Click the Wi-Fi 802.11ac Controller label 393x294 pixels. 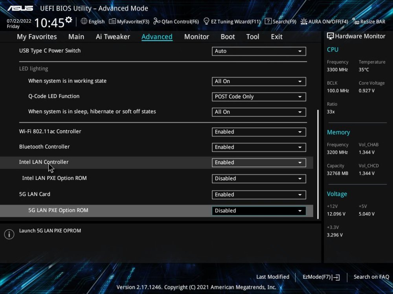[x=50, y=131]
